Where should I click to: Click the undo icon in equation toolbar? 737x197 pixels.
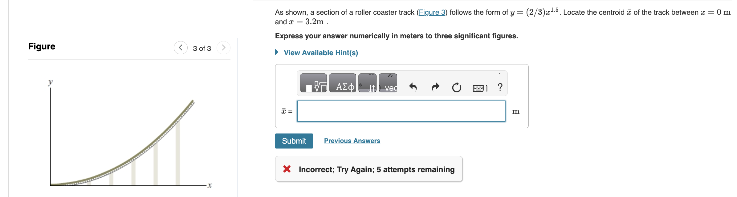point(413,87)
